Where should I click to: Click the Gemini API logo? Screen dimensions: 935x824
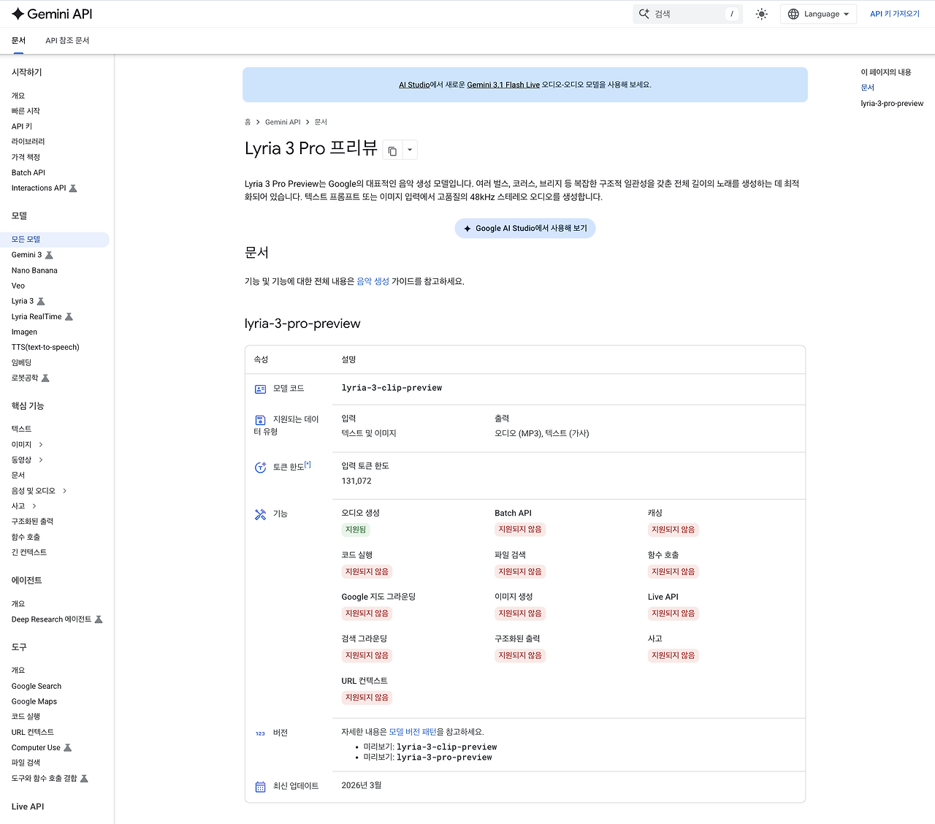(x=52, y=14)
